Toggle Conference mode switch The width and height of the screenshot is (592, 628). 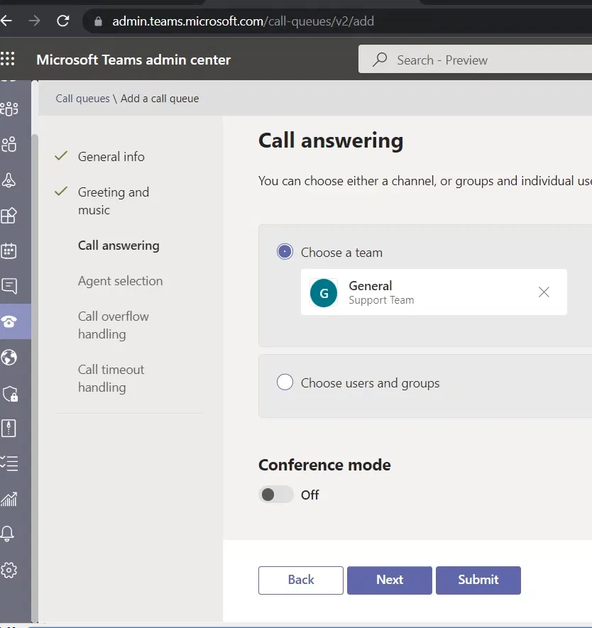[x=276, y=495]
